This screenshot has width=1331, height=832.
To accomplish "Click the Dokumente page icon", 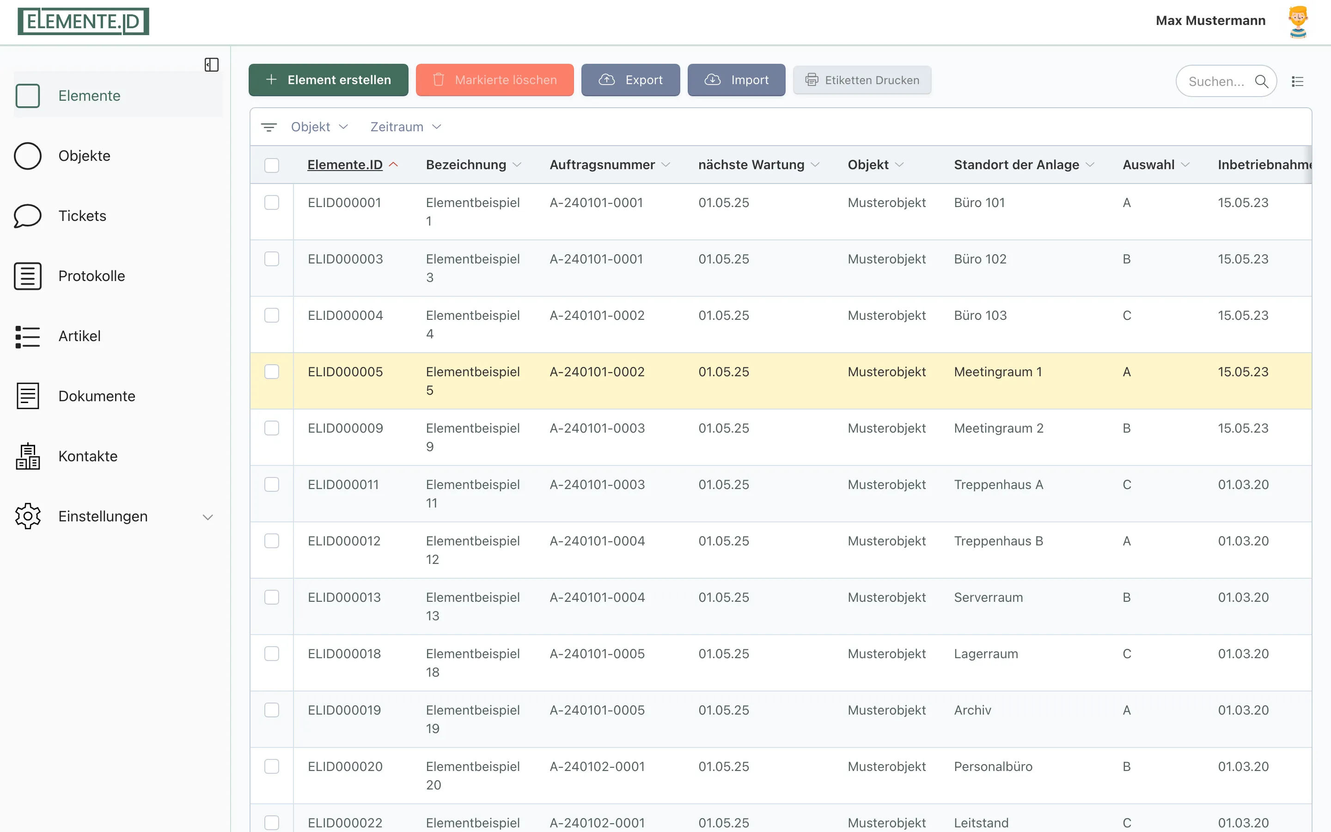I will 28,396.
